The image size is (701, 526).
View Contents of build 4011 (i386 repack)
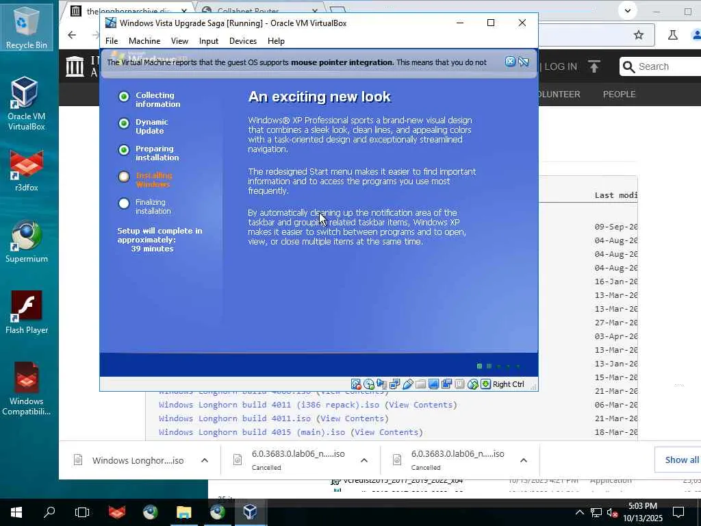point(421,405)
